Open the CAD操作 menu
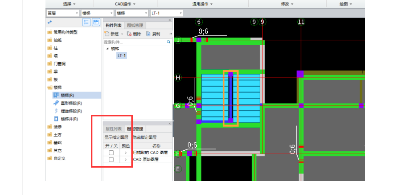Image resolution: width=400 pixels, height=195 pixels. [x=125, y=4]
